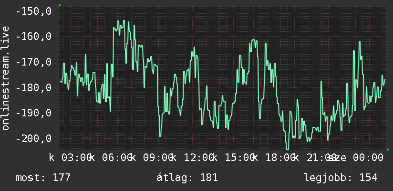
Task: Click the 06:00 time axis label
Action: coord(117,158)
